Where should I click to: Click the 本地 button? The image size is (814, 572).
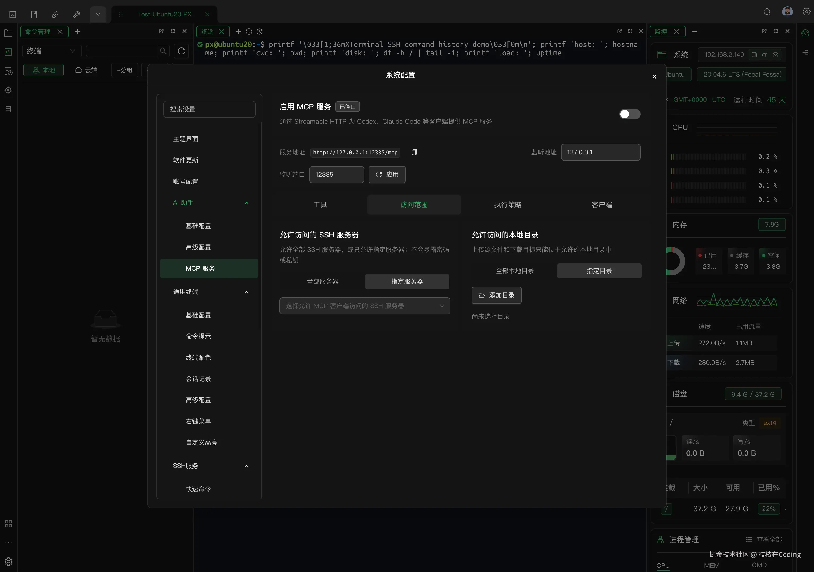point(43,70)
